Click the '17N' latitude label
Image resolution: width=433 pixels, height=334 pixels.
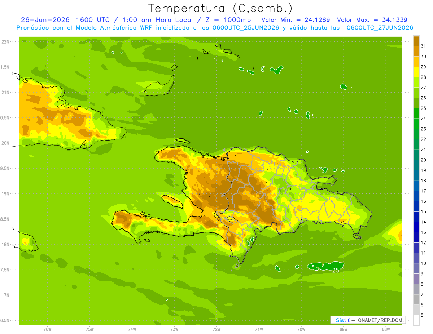(x=6, y=295)
